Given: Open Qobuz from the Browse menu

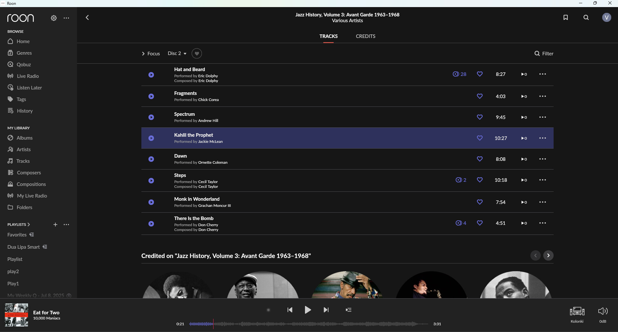Looking at the screenshot, I should 24,65.
